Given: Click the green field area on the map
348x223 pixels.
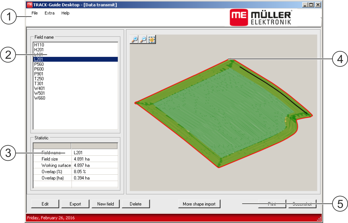Looking at the screenshot, I should point(217,112).
